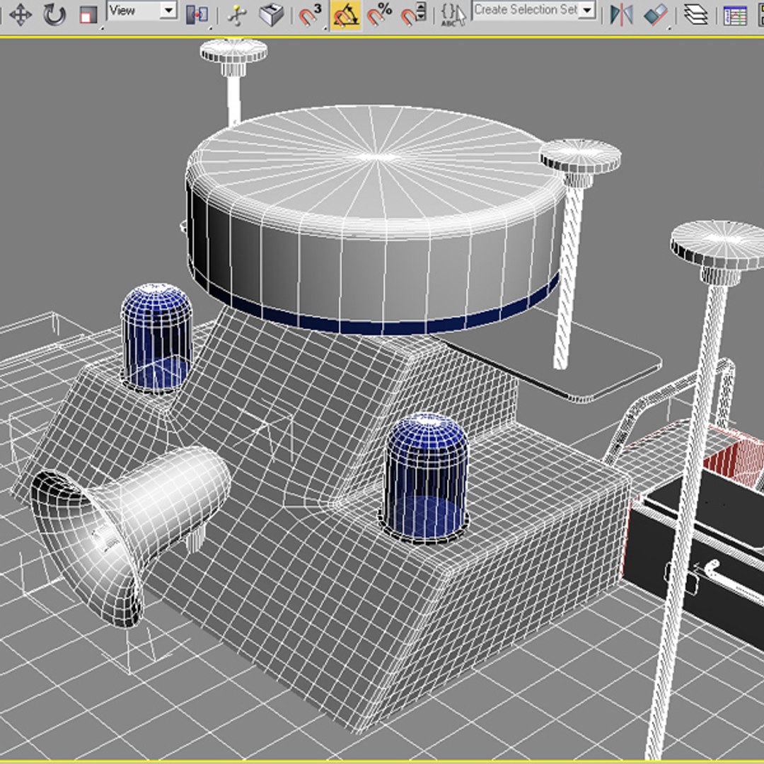The width and height of the screenshot is (764, 764).
Task: Disable the highlighted Angle Snap toggle
Action: 345,15
